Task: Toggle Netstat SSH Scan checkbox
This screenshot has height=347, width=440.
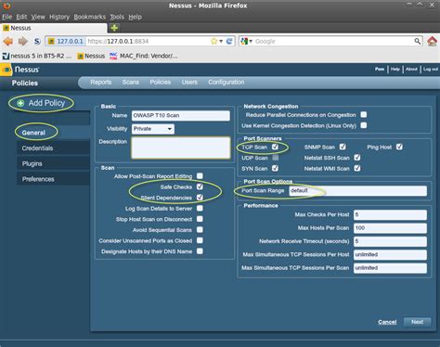Action: tap(357, 158)
